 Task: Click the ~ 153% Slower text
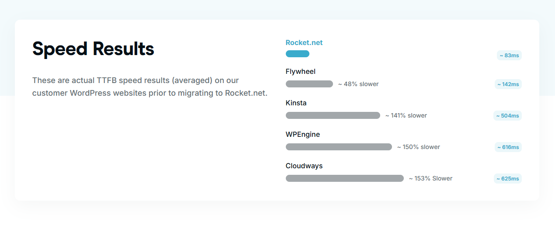[x=430, y=178]
